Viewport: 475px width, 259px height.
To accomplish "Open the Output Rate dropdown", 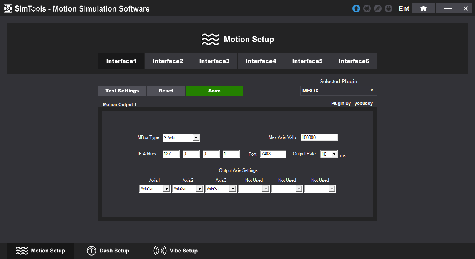I will 329,154.
